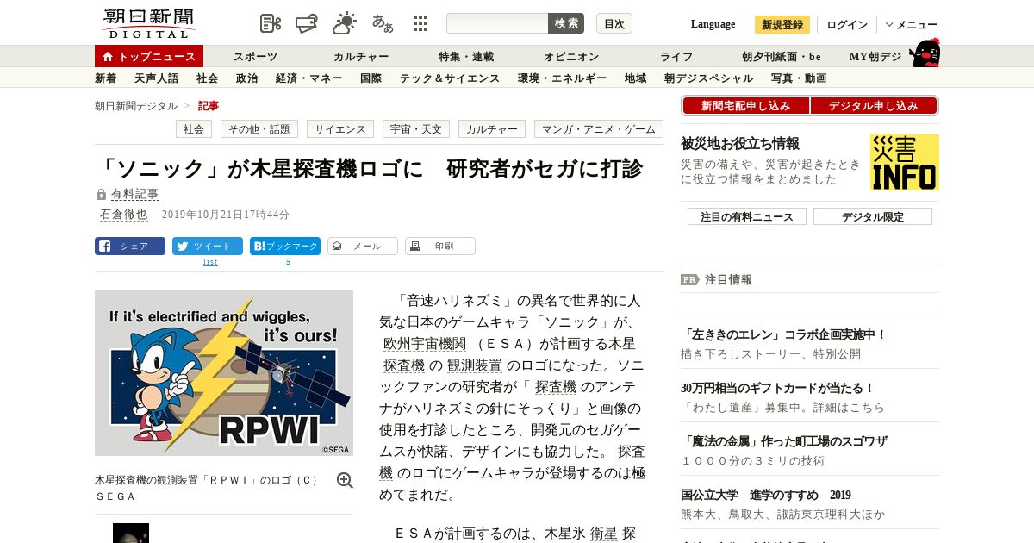Open the Language link
This screenshot has width=1034, height=543.
tap(713, 24)
